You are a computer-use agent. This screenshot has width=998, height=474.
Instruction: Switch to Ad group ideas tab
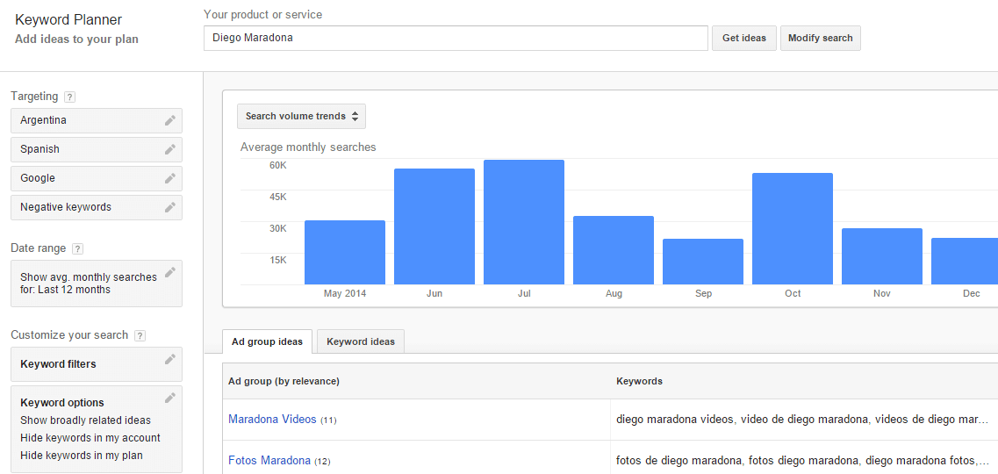click(268, 341)
